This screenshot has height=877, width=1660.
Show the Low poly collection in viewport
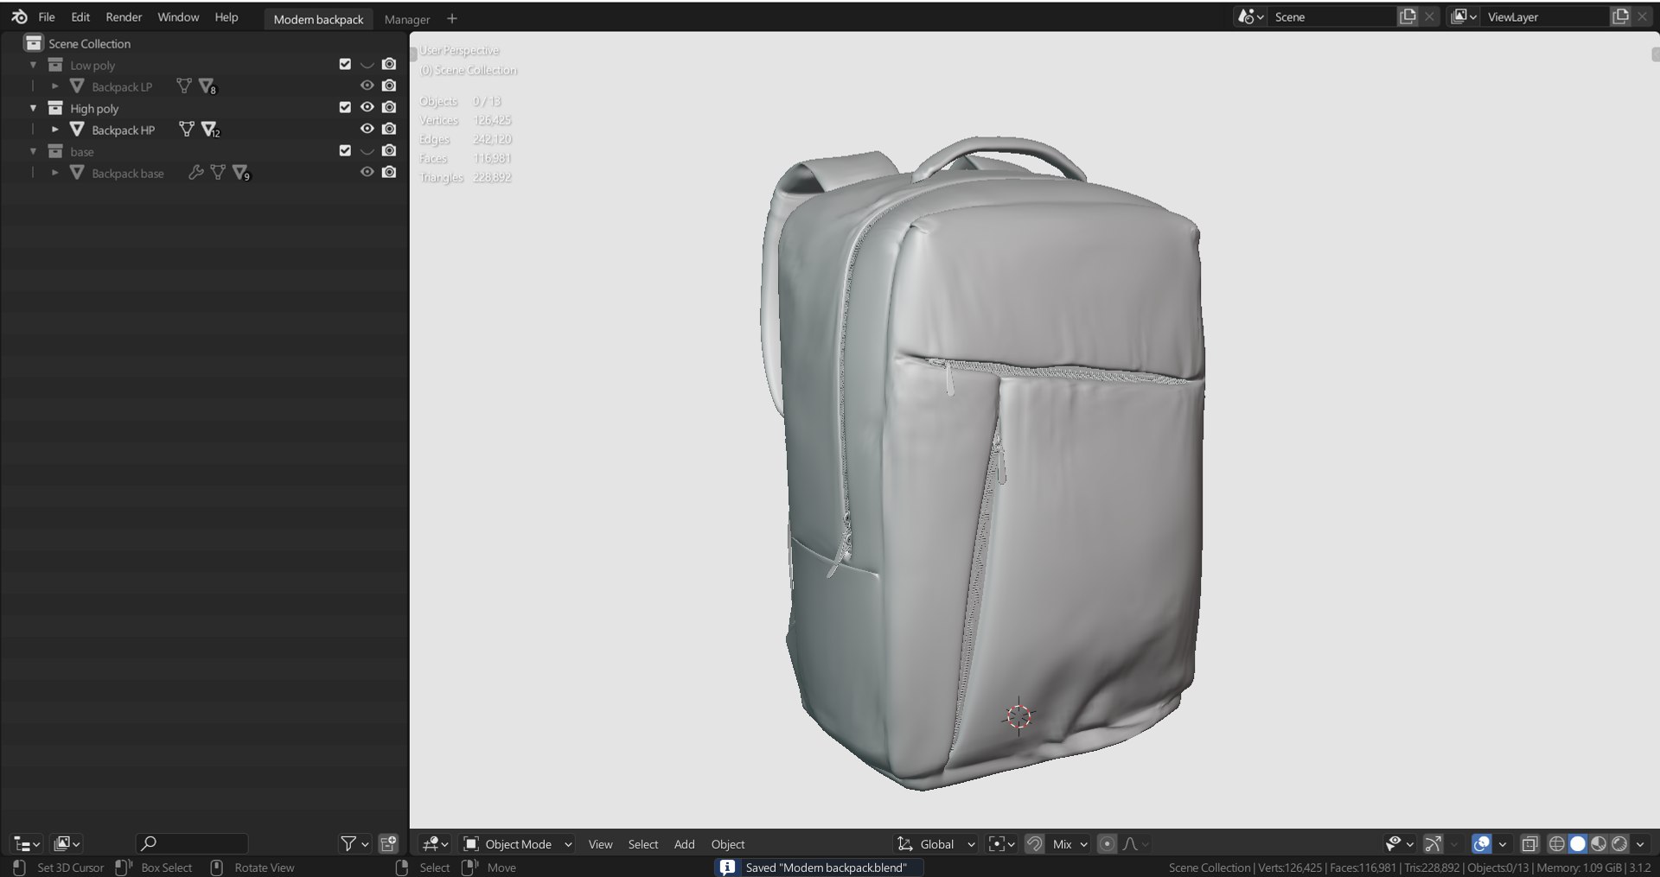[367, 64]
